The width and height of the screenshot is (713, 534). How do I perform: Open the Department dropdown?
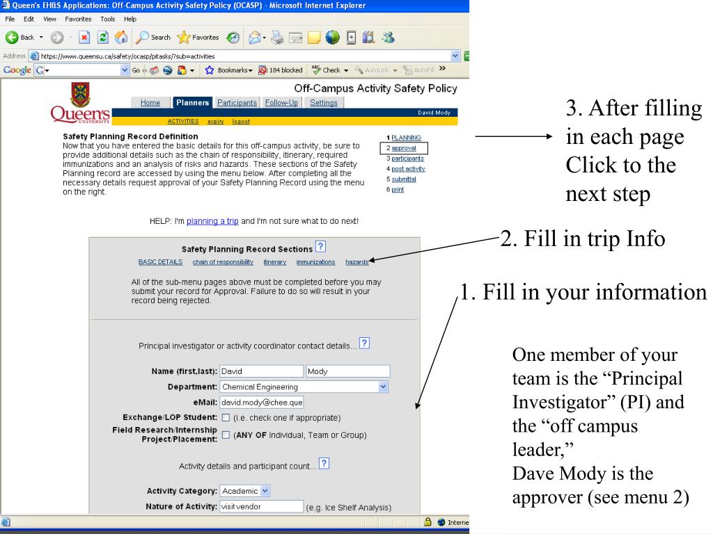(384, 387)
